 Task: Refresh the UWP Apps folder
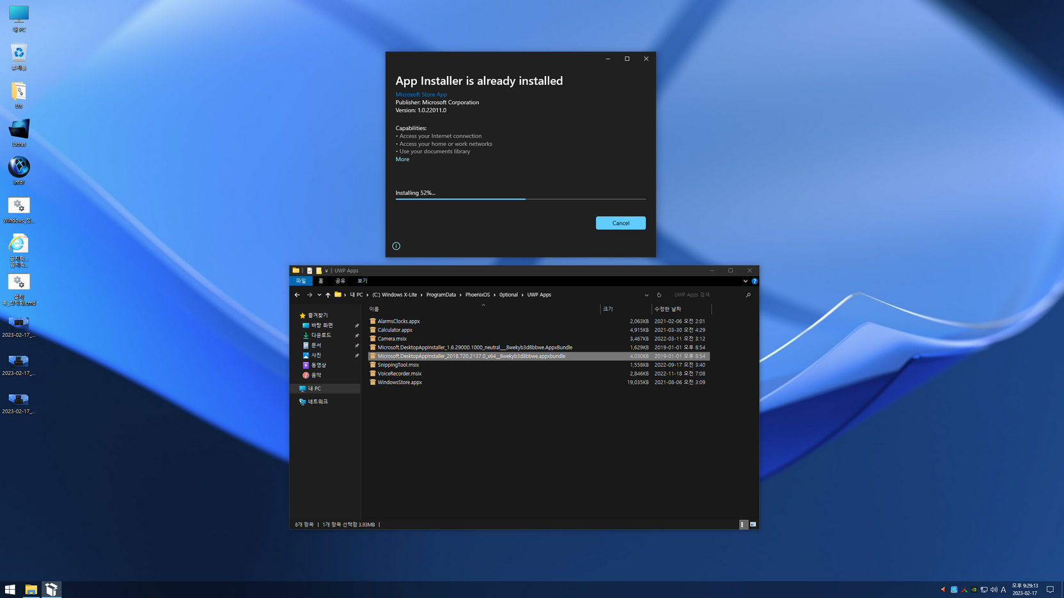tap(659, 295)
